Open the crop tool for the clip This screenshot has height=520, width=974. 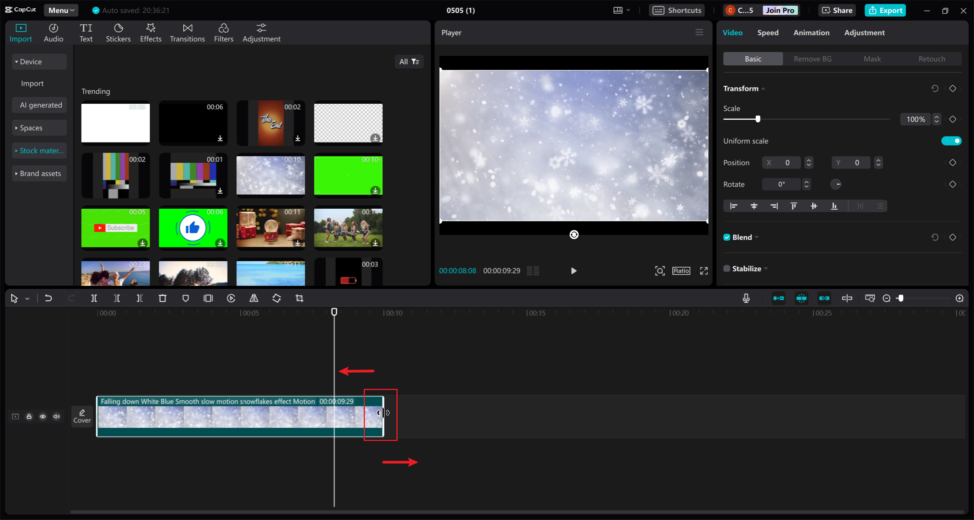click(x=299, y=298)
